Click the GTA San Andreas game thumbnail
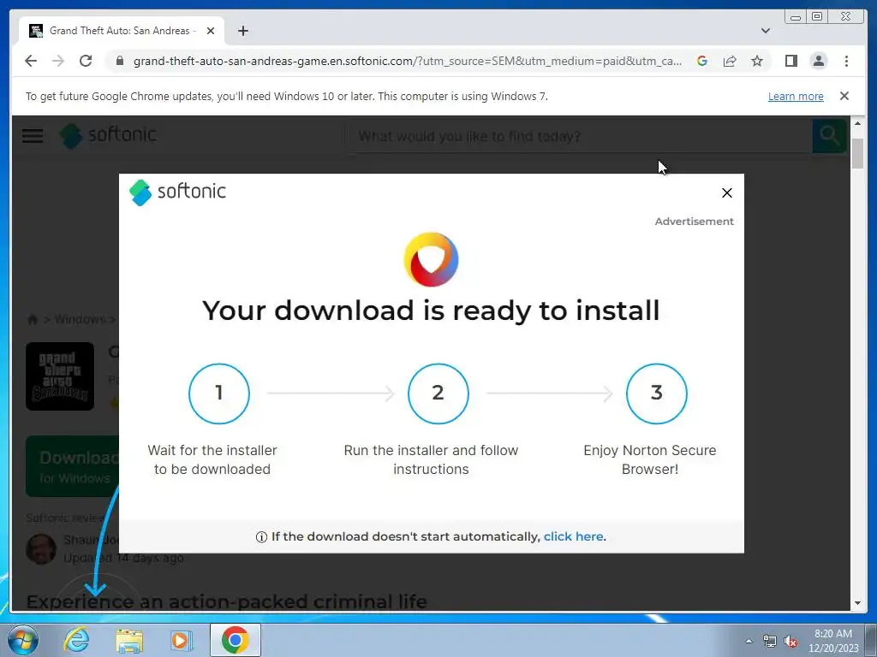 pos(60,376)
